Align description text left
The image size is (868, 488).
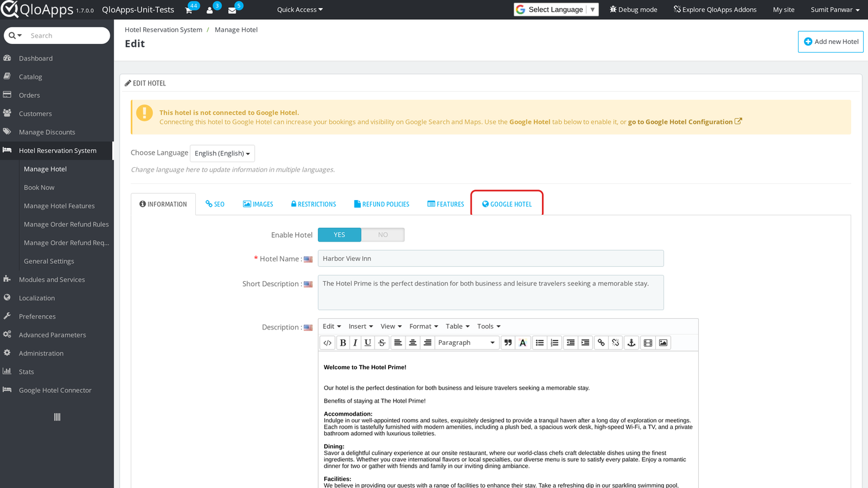point(398,342)
